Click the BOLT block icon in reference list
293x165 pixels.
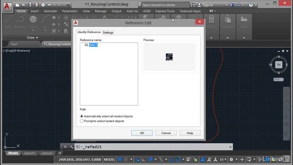click(x=87, y=45)
